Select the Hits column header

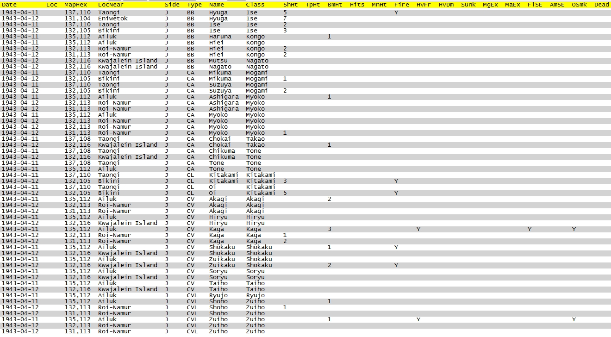(357, 5)
